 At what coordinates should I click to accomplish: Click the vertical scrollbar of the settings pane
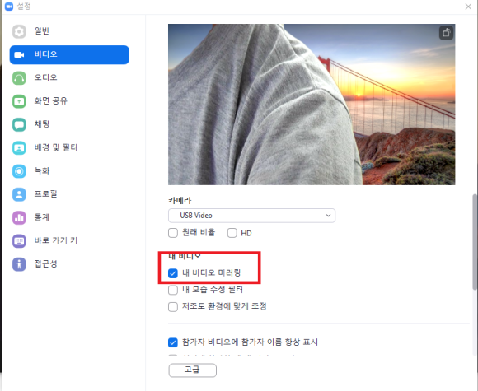pyautogui.click(x=475, y=242)
